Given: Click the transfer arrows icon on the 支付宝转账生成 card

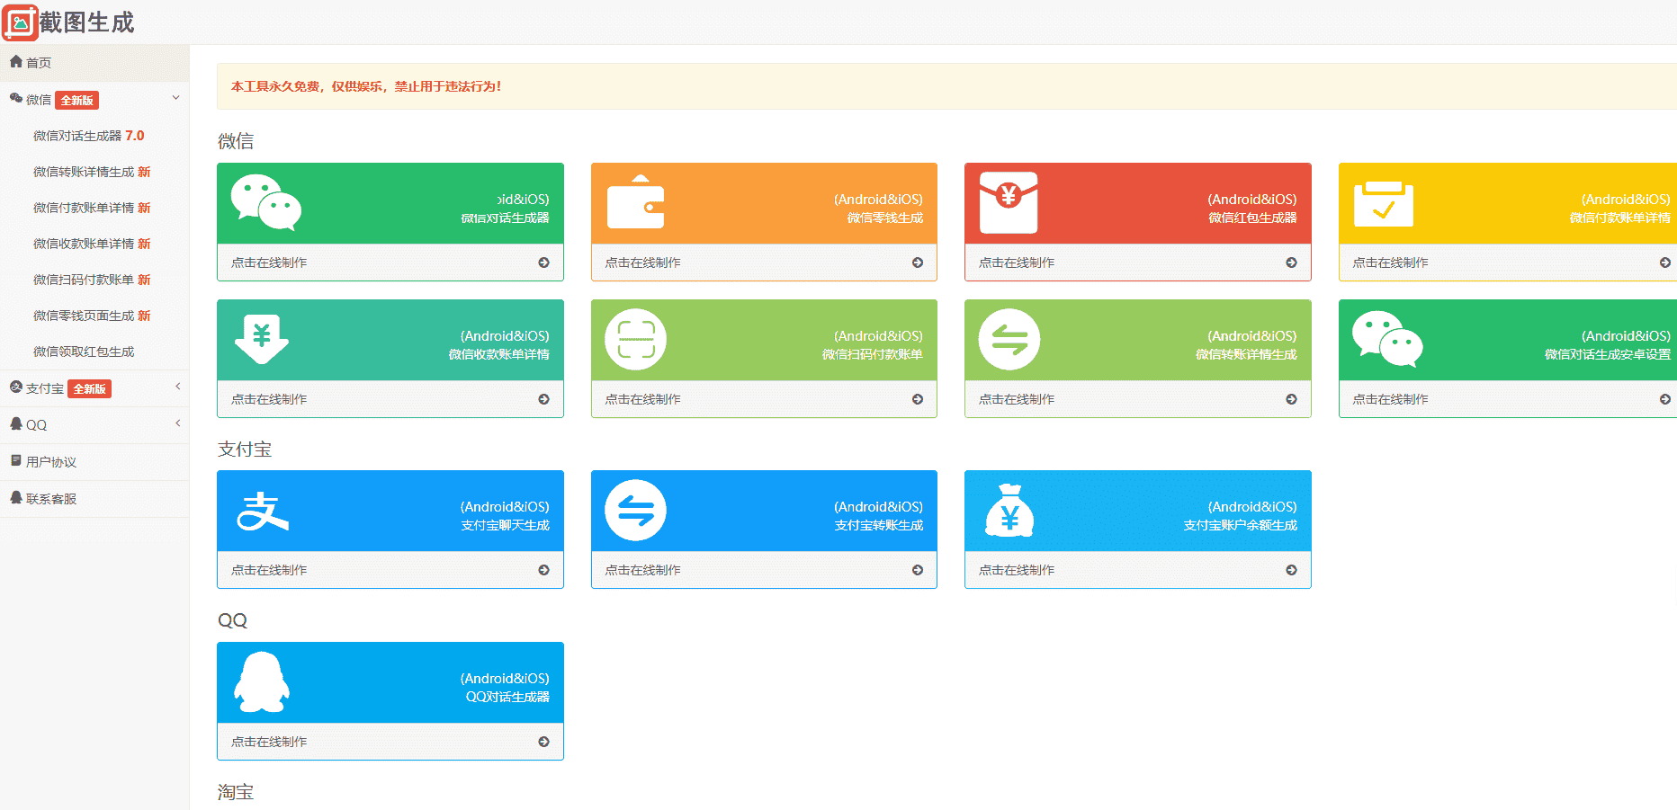Looking at the screenshot, I should point(635,511).
